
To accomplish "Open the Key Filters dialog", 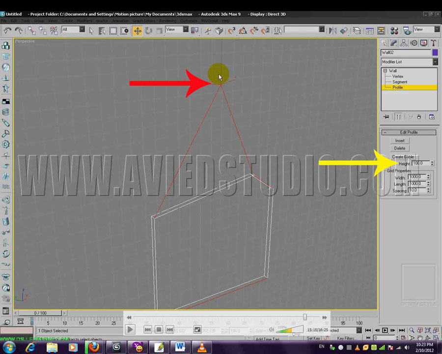I will pyautogui.click(x=346, y=338).
